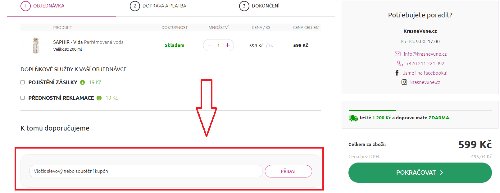Click the info icon beside Pojištění zásilky
500x193 pixels.
coord(82,82)
